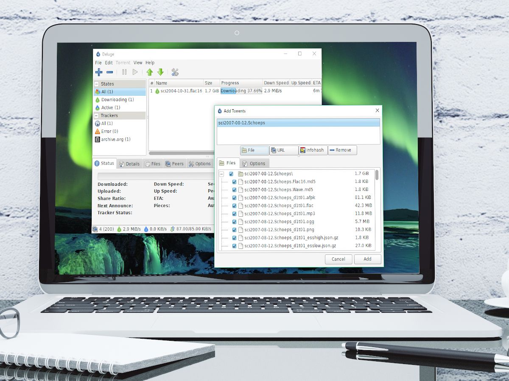Resume torrents with the play icon

click(x=135, y=72)
